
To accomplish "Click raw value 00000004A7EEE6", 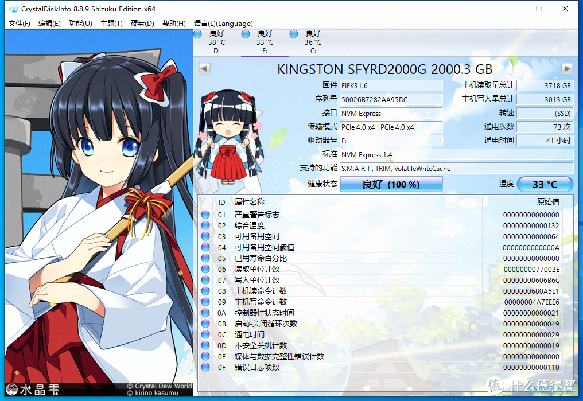I will pyautogui.click(x=531, y=302).
